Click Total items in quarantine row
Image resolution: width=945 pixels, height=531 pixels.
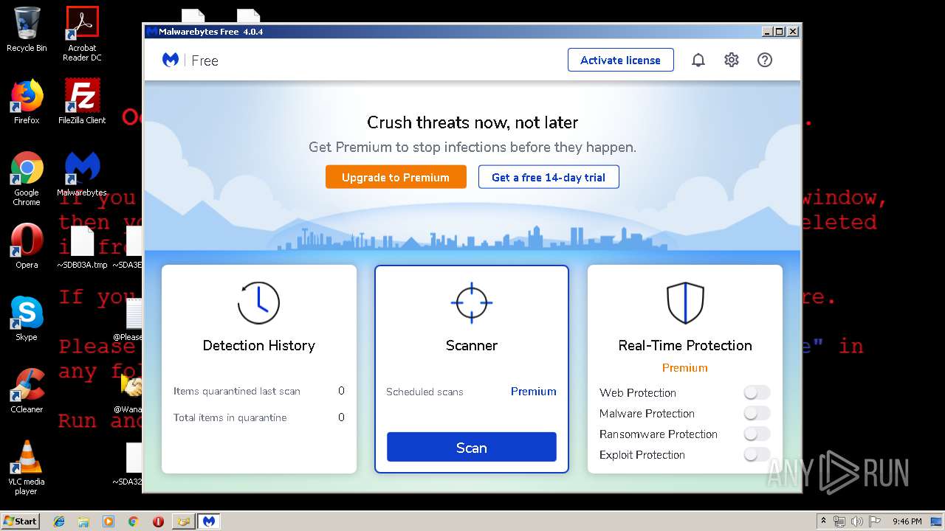259,417
